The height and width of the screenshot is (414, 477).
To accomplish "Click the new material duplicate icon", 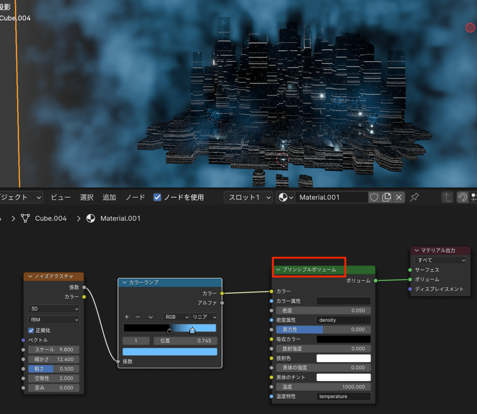I will (386, 197).
